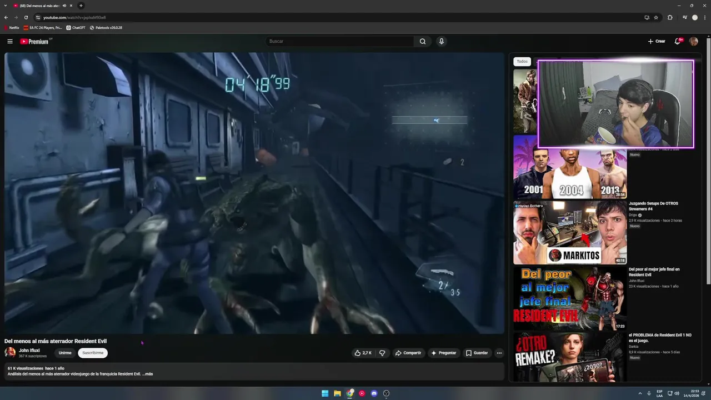Click the Compartir share button

click(408, 353)
